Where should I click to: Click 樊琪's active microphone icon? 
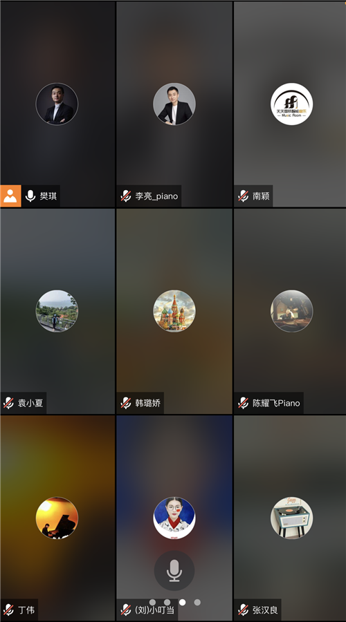point(30,196)
